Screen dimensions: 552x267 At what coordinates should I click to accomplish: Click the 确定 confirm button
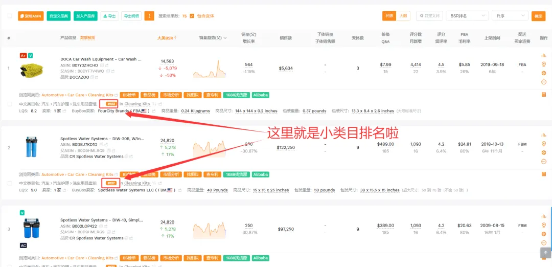538,16
